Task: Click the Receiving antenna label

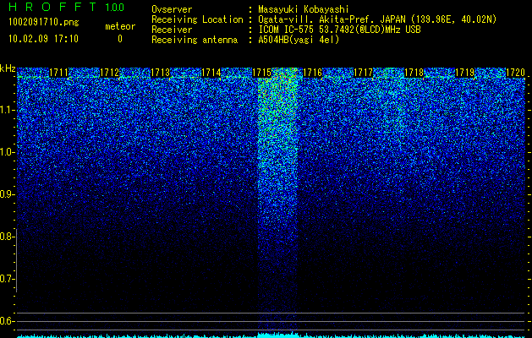Action: pyautogui.click(x=195, y=40)
